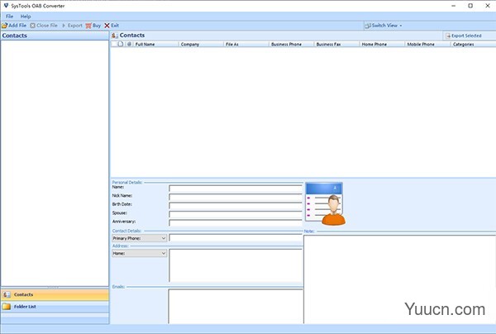This screenshot has width=496, height=334.
Task: Click the contact card picture icon
Action: point(325,204)
